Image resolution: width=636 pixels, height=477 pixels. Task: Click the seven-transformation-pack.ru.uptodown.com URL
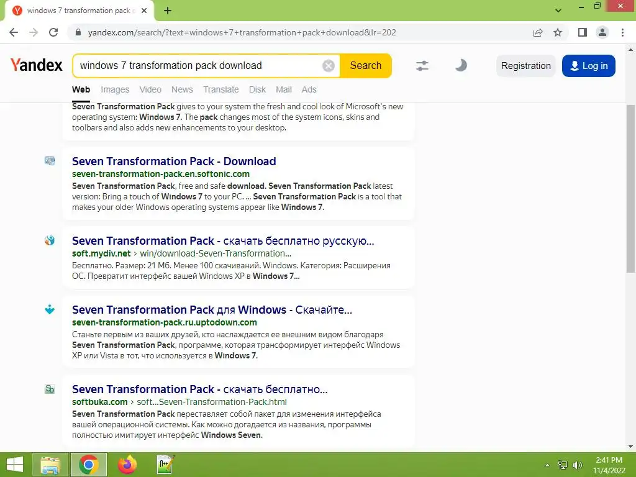click(x=164, y=322)
